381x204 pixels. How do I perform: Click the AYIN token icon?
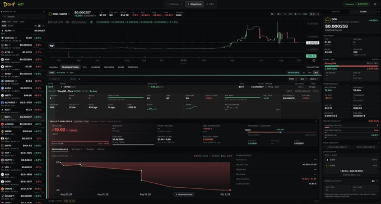click(2, 52)
